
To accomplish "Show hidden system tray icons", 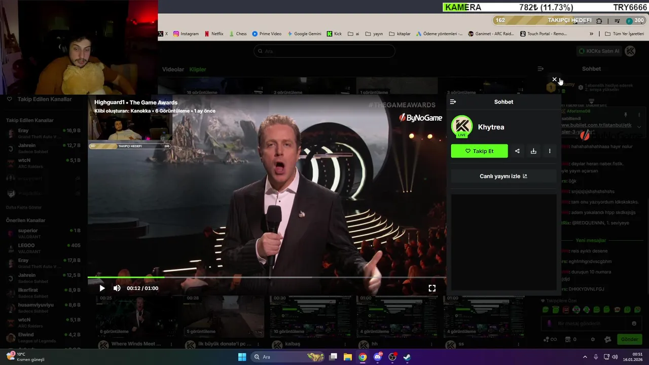I will click(x=585, y=357).
